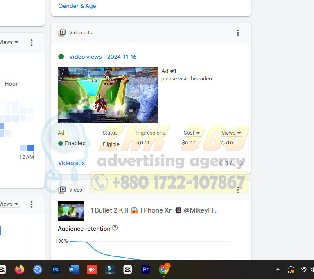Expand the Views column dropdown in ad table
This screenshot has width=314, height=279.
231,133
